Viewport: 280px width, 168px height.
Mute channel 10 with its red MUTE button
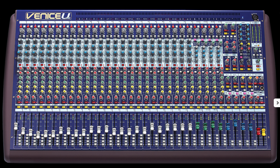(86, 103)
